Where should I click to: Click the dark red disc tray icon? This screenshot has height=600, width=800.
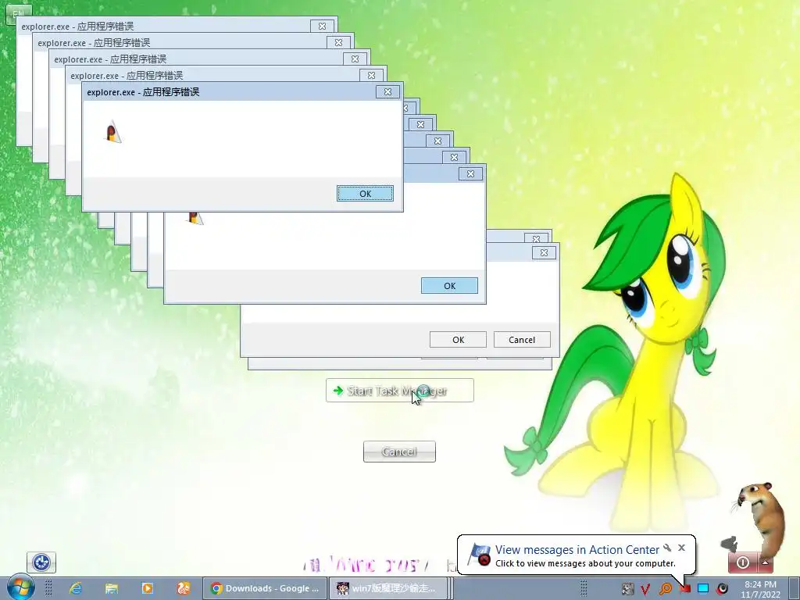(x=722, y=589)
